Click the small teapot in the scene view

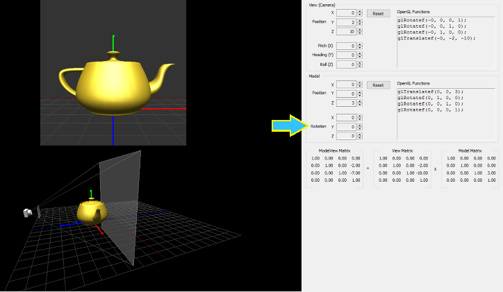click(x=92, y=212)
